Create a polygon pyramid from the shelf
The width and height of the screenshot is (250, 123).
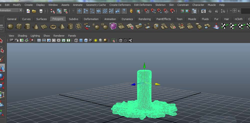(62, 26)
